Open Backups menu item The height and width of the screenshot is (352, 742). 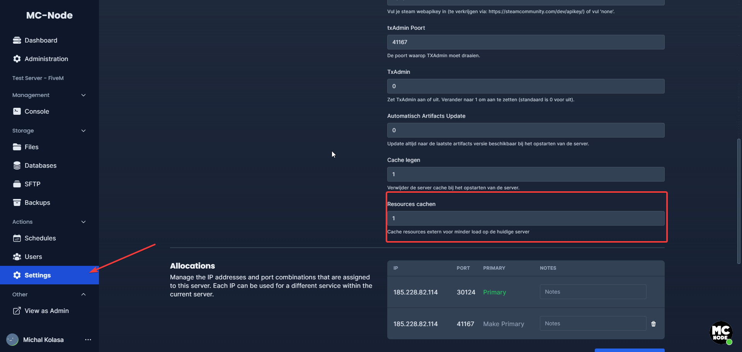coord(49,202)
